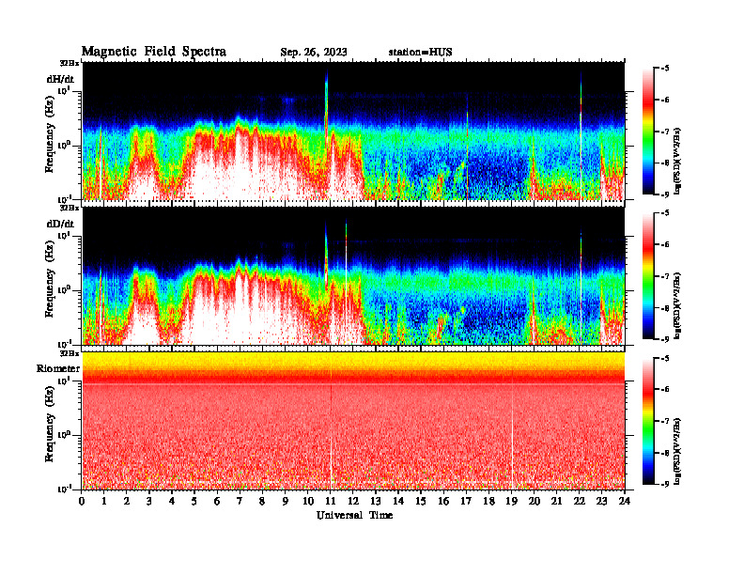744x575 pixels.
Task: Click hour "16" on the time axis
Action: [x=443, y=502]
